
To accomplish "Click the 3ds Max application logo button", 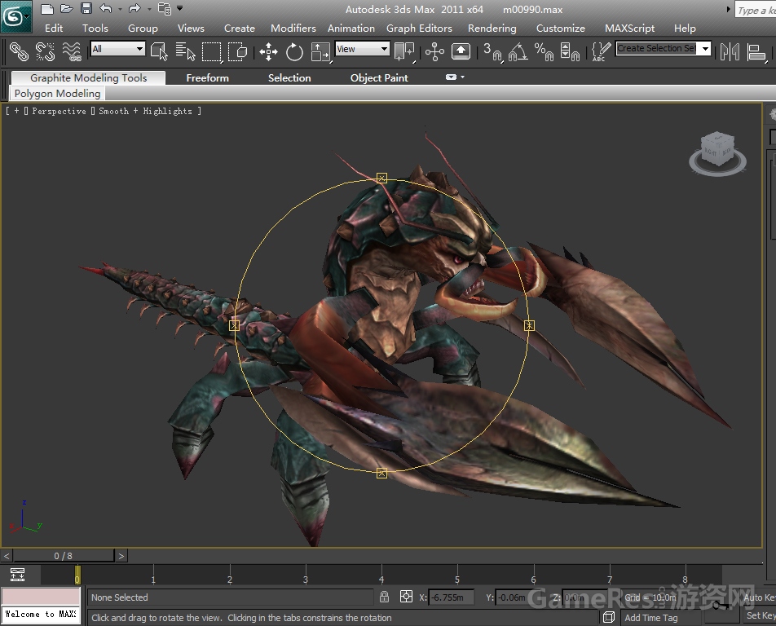I will (15, 17).
